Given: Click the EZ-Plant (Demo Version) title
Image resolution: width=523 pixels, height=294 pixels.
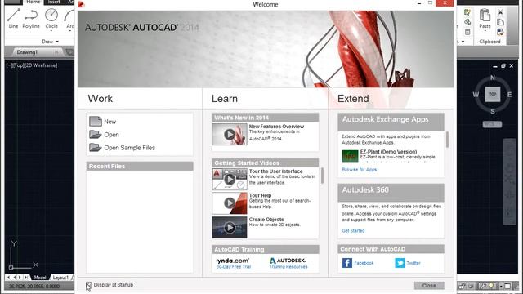Looking at the screenshot, I should 389,152.
